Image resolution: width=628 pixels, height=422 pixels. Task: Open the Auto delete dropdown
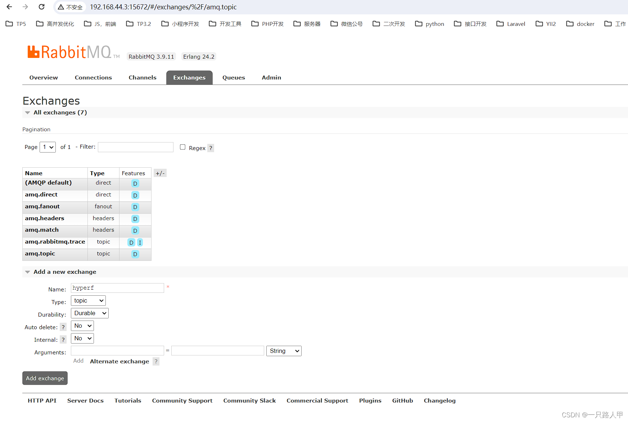pos(82,326)
